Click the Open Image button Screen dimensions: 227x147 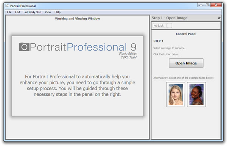coord(186,63)
